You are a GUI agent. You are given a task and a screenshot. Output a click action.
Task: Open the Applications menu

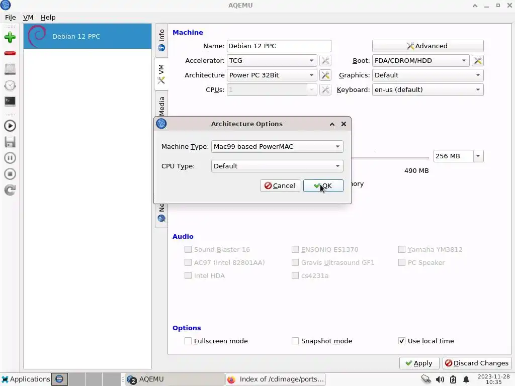(x=26, y=379)
